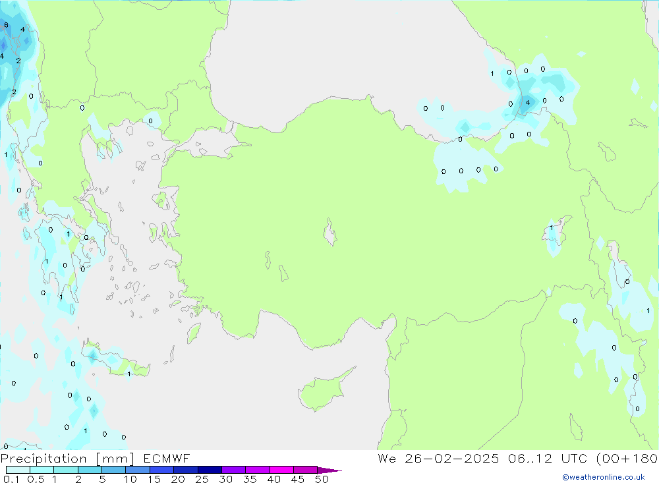
Task: Select the 30–35 mm purple legend swatch
Action: tap(233, 470)
